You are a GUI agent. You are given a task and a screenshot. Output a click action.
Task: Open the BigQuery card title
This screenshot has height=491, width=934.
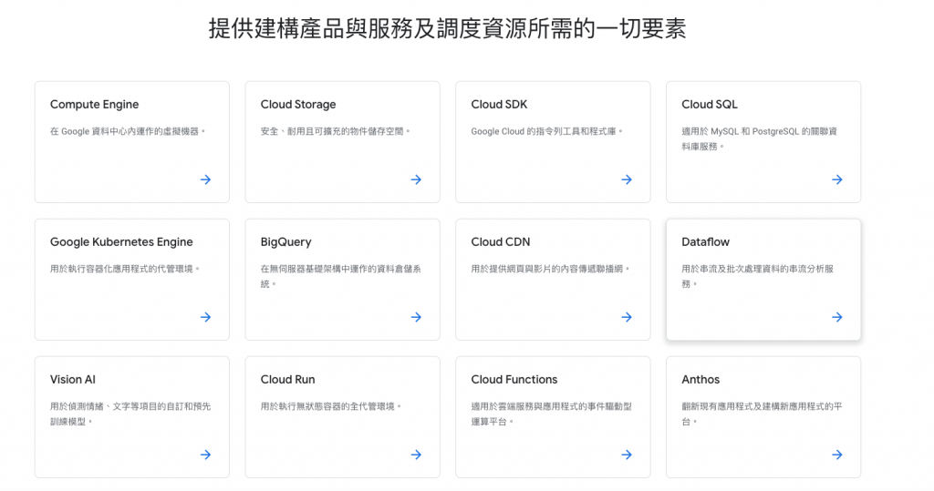click(285, 242)
